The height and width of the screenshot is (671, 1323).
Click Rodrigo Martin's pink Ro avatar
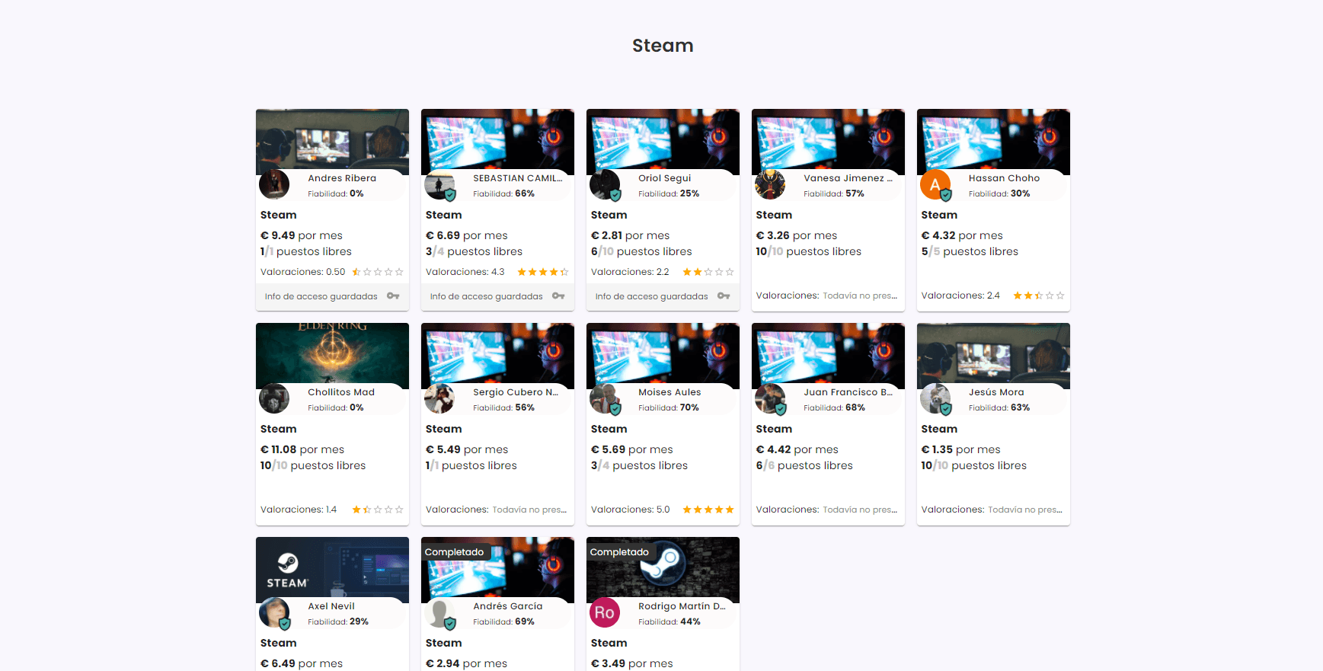coord(605,612)
